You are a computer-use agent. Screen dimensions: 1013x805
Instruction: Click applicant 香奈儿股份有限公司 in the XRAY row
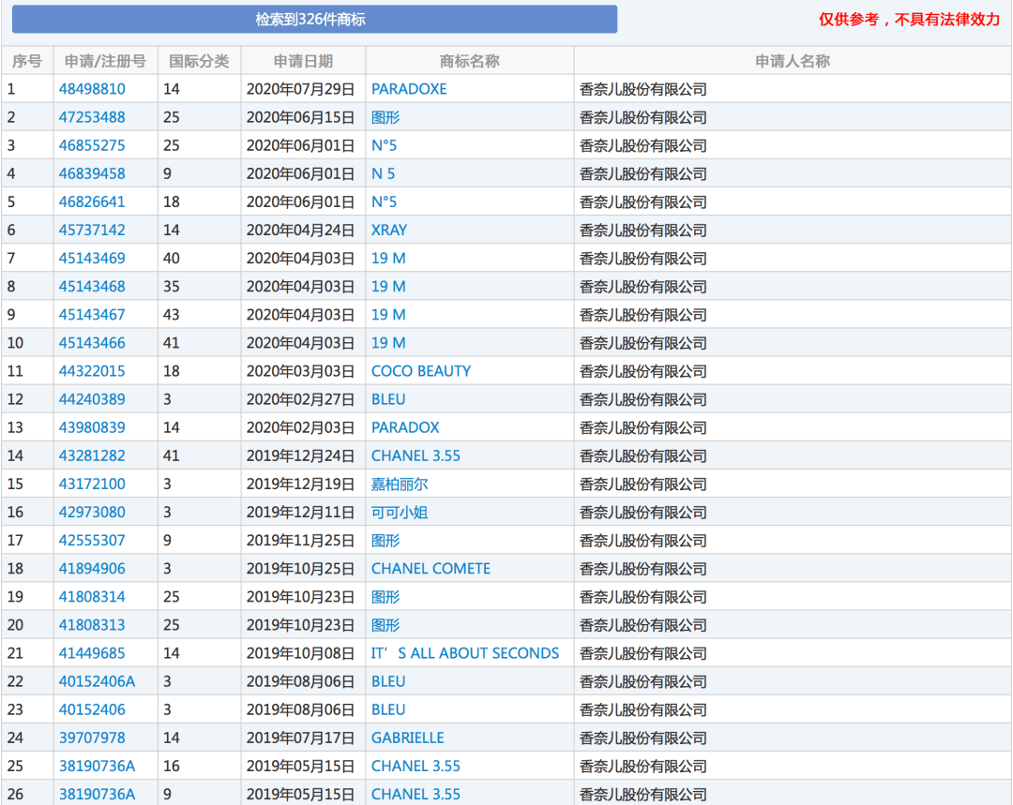click(x=643, y=230)
